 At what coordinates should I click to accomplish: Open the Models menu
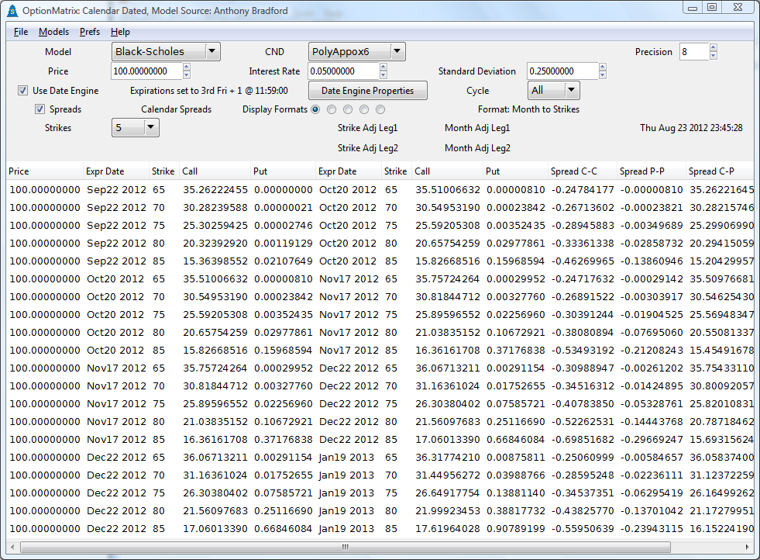(53, 32)
